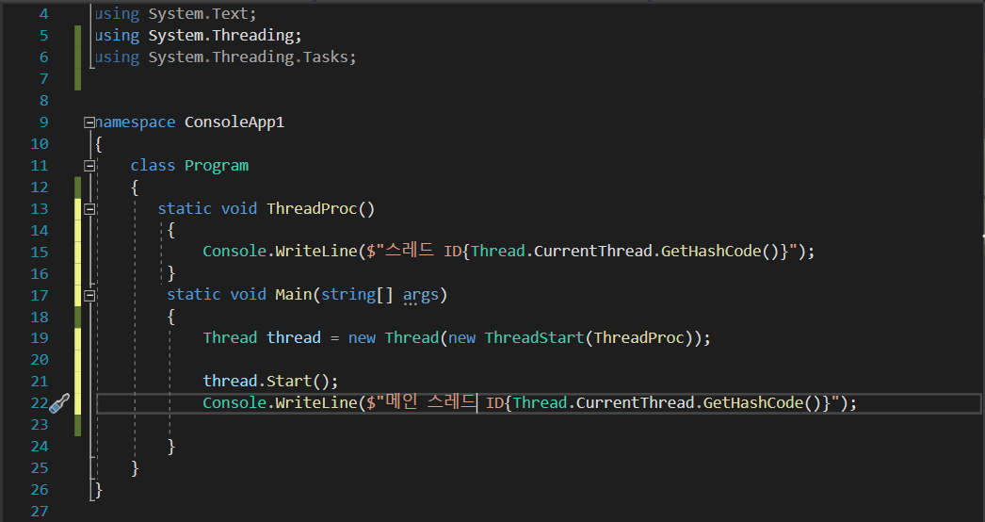Click the Main method name
Viewport: 985px width, 522px height.
coord(294,294)
